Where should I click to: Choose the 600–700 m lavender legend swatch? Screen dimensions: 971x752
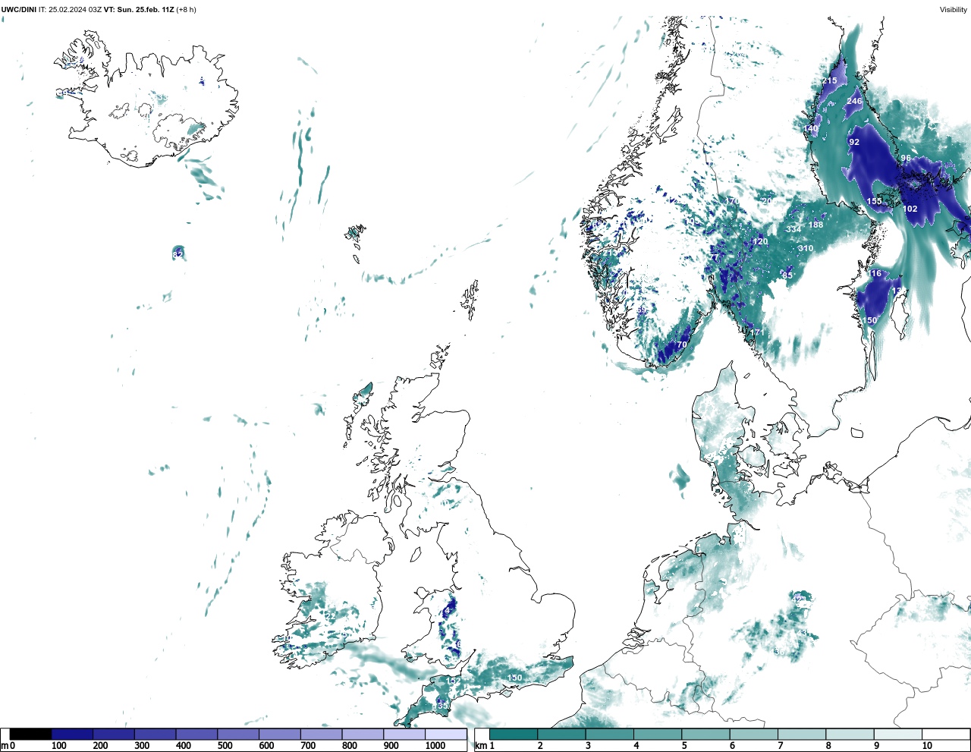280,735
